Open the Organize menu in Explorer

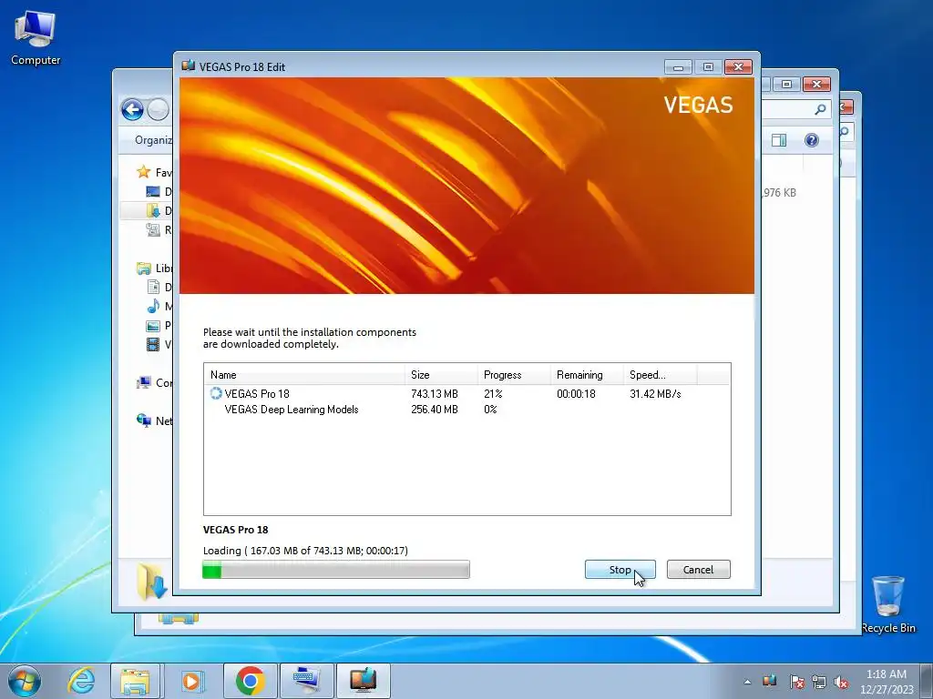pos(153,139)
